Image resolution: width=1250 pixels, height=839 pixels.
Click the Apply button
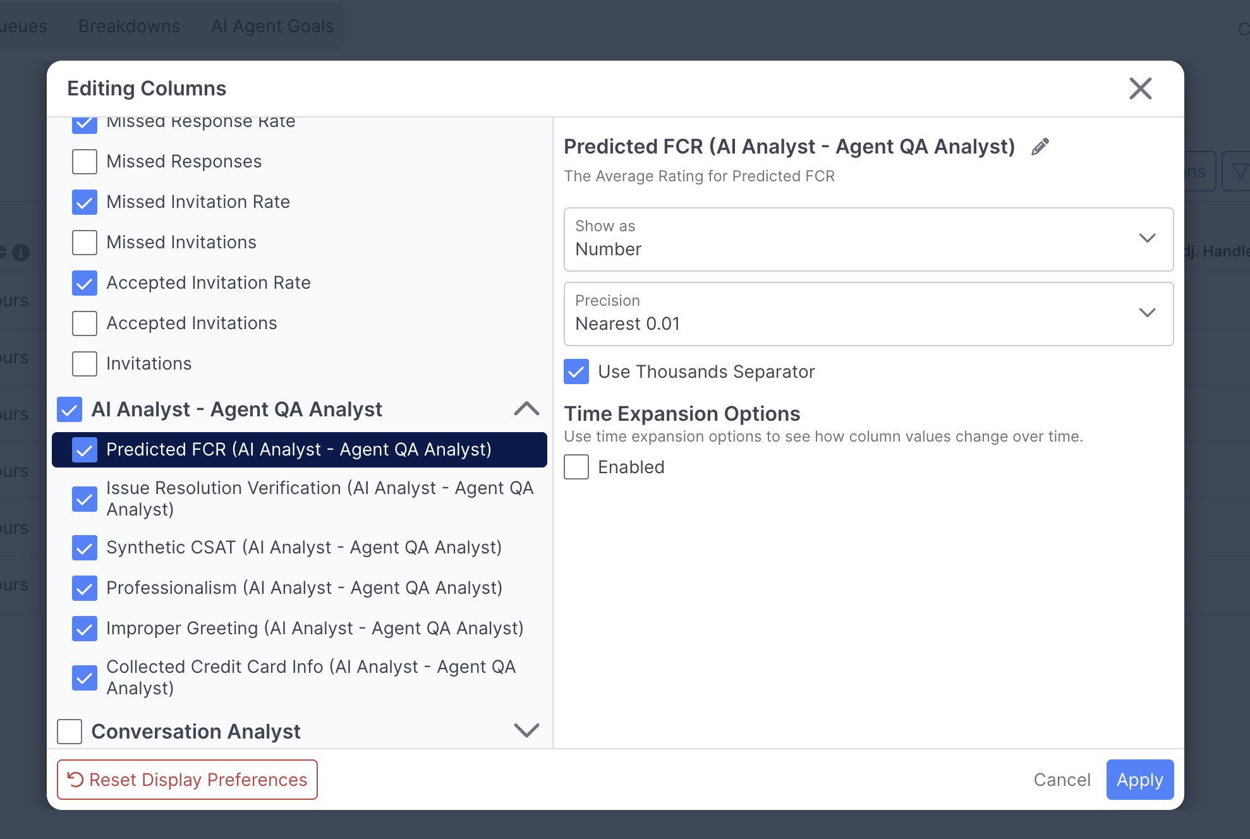[1139, 780]
